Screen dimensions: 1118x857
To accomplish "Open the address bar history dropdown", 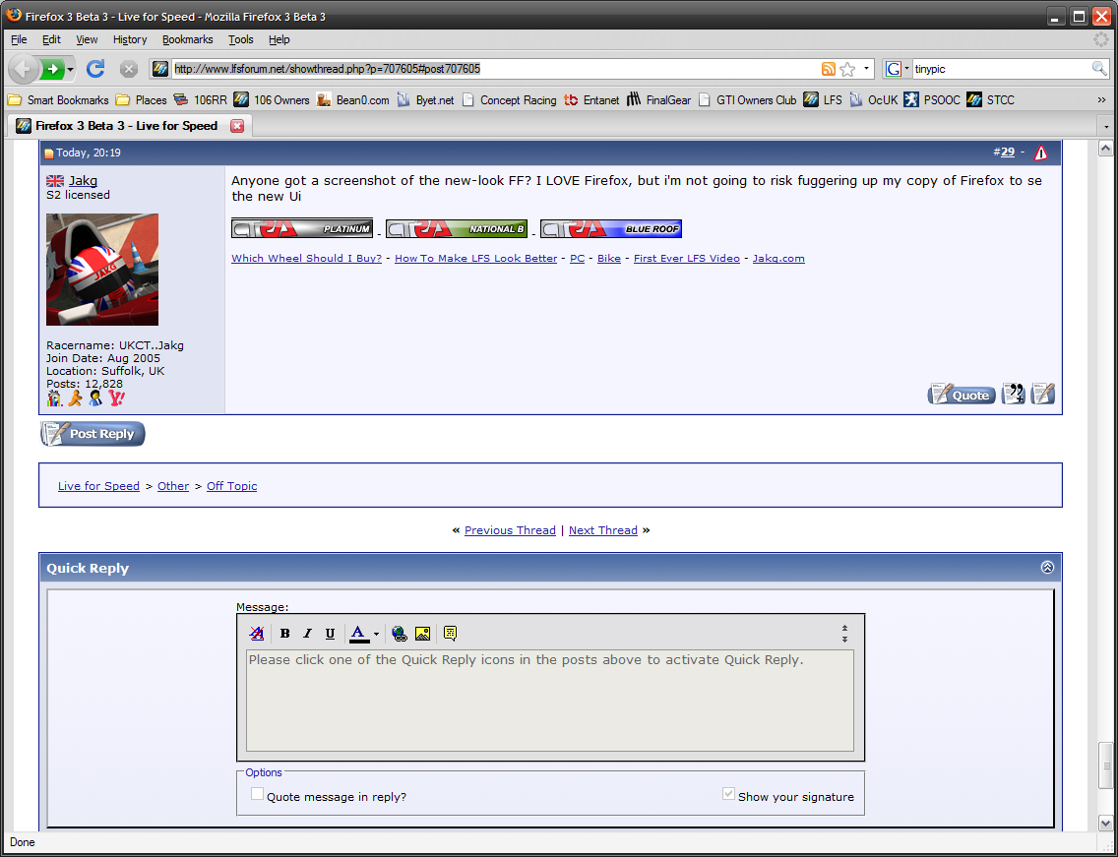I will (x=866, y=69).
